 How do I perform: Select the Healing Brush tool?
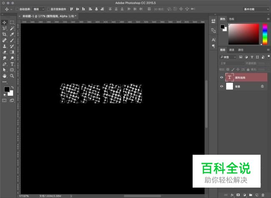[4, 40]
